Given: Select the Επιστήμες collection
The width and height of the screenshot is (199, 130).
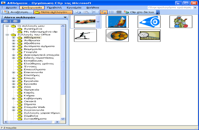Looking at the screenshot, I should point(32,75).
